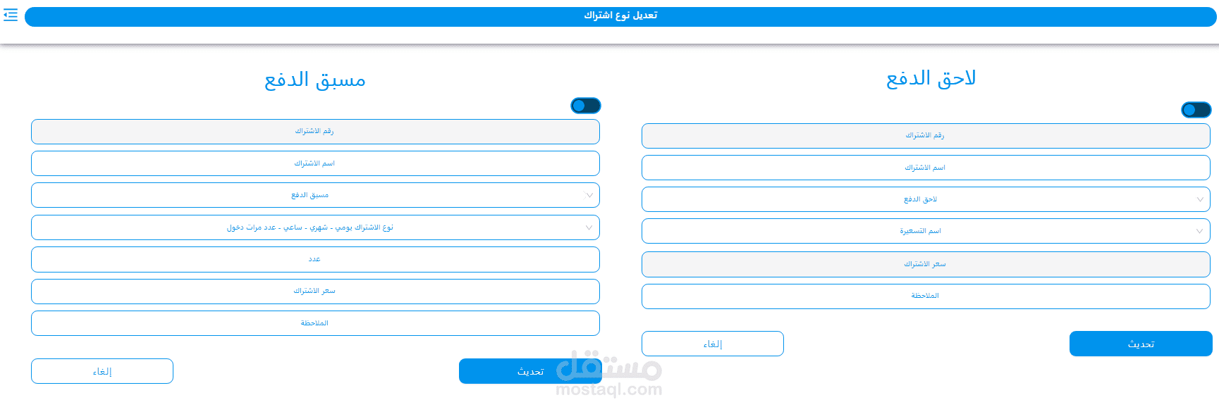Click رقم الاشتراك field in prepaid form

(x=315, y=132)
